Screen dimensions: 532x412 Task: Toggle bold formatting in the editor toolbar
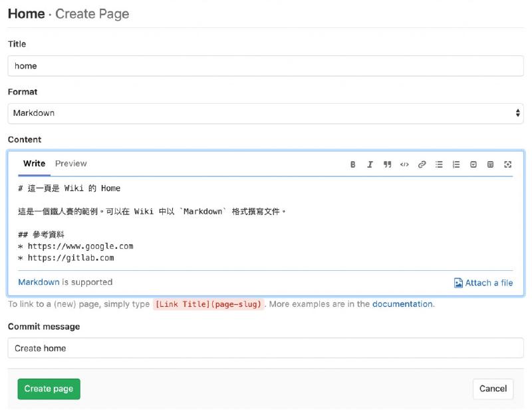pyautogui.click(x=352, y=164)
